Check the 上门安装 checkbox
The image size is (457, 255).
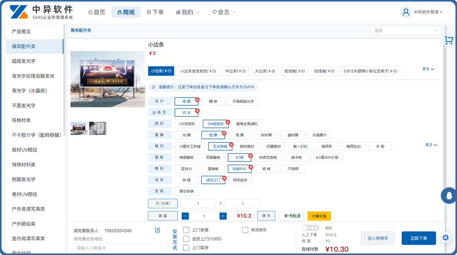[186, 230]
